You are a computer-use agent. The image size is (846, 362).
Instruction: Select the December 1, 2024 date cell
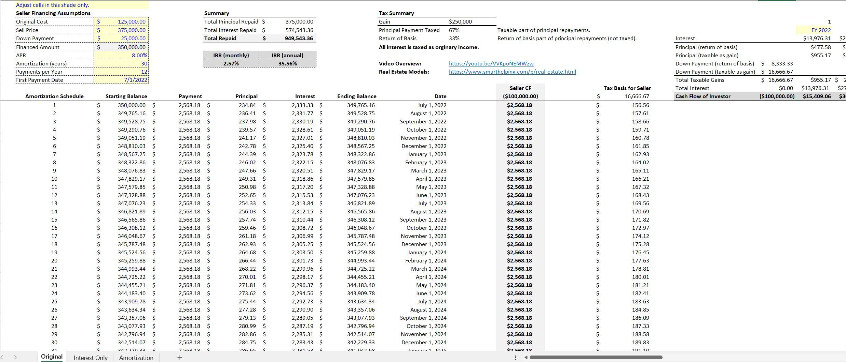(x=424, y=342)
